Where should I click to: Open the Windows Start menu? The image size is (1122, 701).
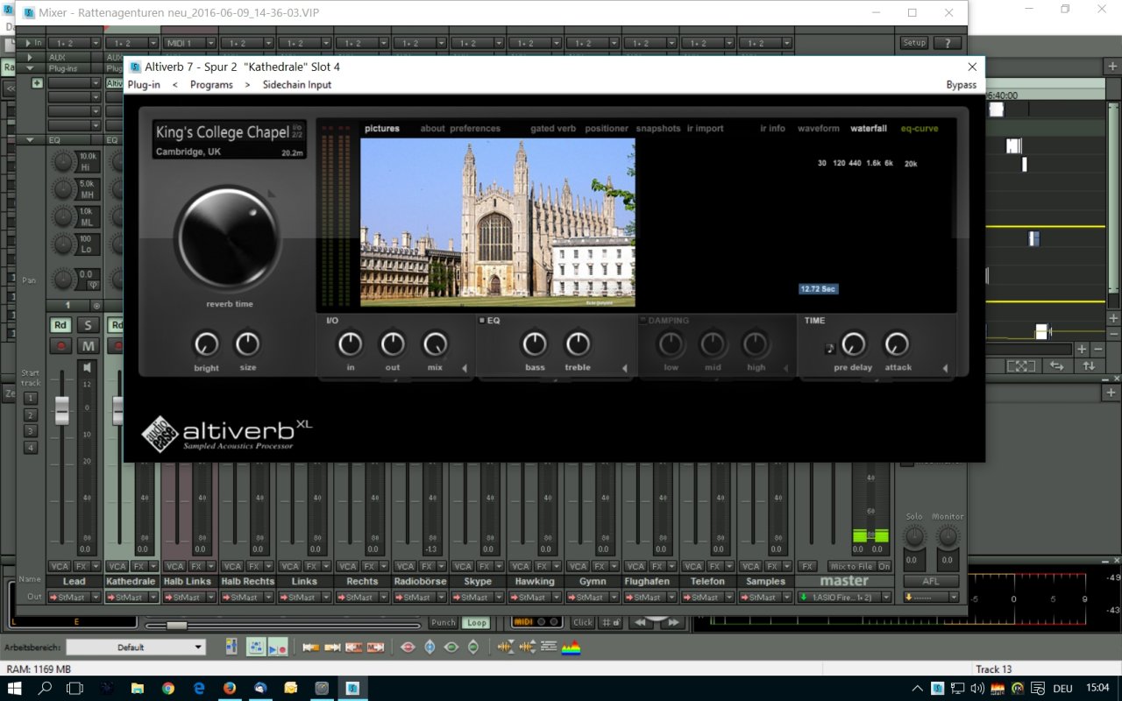15,688
